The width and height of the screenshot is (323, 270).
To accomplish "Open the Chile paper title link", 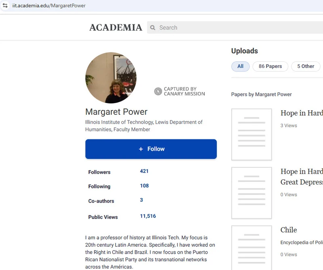I will coord(289,230).
